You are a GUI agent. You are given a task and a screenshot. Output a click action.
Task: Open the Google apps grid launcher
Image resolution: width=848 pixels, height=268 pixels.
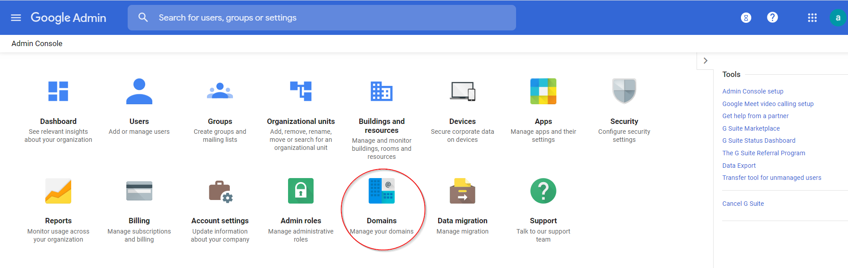point(812,18)
